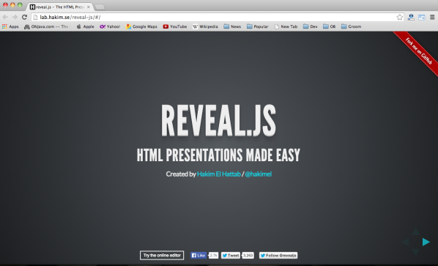This screenshot has height=266, width=438.
Task: Click the up slide navigation arrow
Action: (x=415, y=232)
